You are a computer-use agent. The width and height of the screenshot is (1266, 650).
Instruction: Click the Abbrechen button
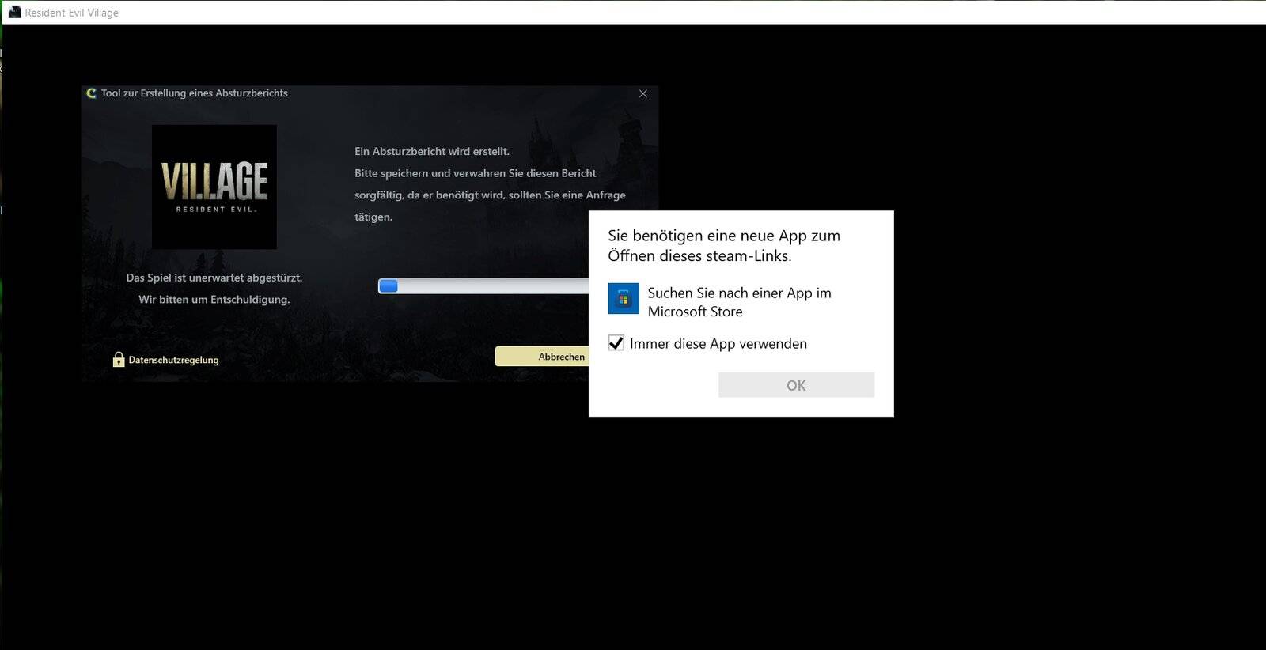coord(542,357)
